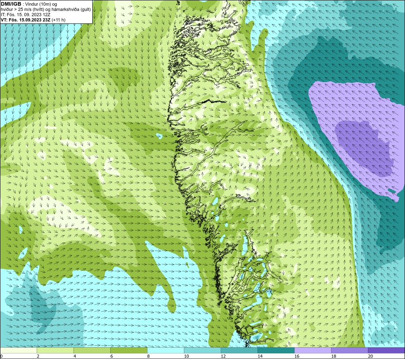The width and height of the screenshot is (405, 359).
Task: Click the "8" label on the wind scale
Action: click(x=149, y=357)
